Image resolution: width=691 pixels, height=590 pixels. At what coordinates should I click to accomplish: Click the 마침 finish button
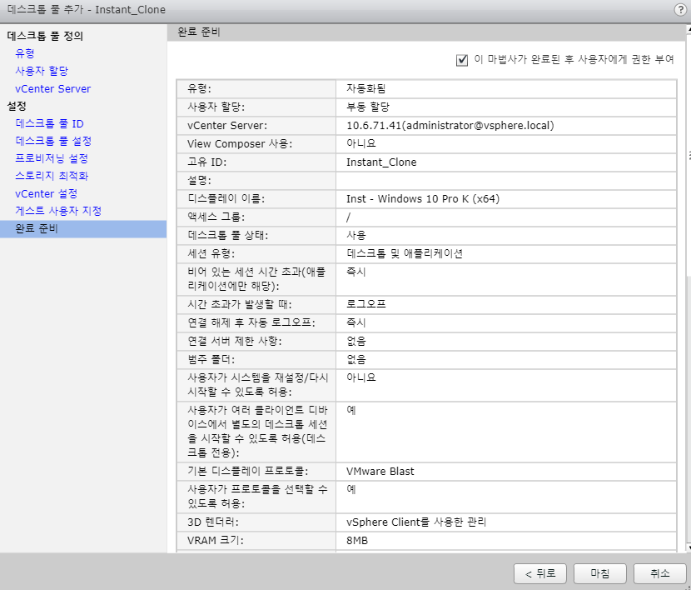[599, 573]
